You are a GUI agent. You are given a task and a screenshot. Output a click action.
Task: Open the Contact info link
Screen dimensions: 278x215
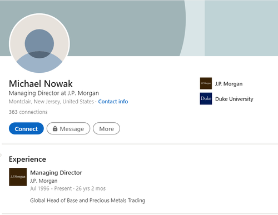[x=113, y=102]
